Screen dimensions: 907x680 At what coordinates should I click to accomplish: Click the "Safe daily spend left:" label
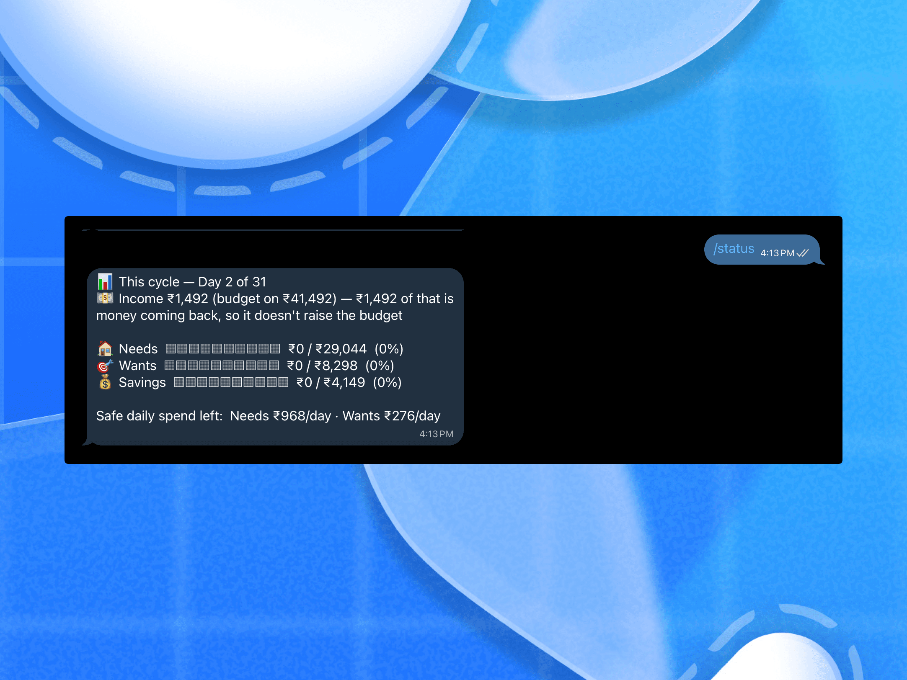(x=159, y=416)
